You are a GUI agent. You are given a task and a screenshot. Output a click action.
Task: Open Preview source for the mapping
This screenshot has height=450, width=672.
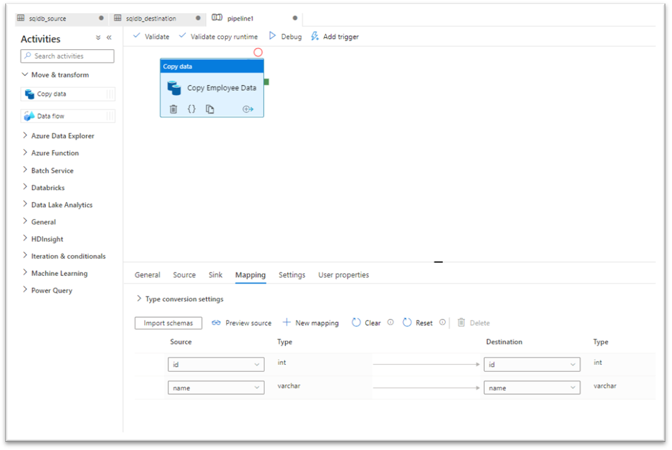click(242, 322)
